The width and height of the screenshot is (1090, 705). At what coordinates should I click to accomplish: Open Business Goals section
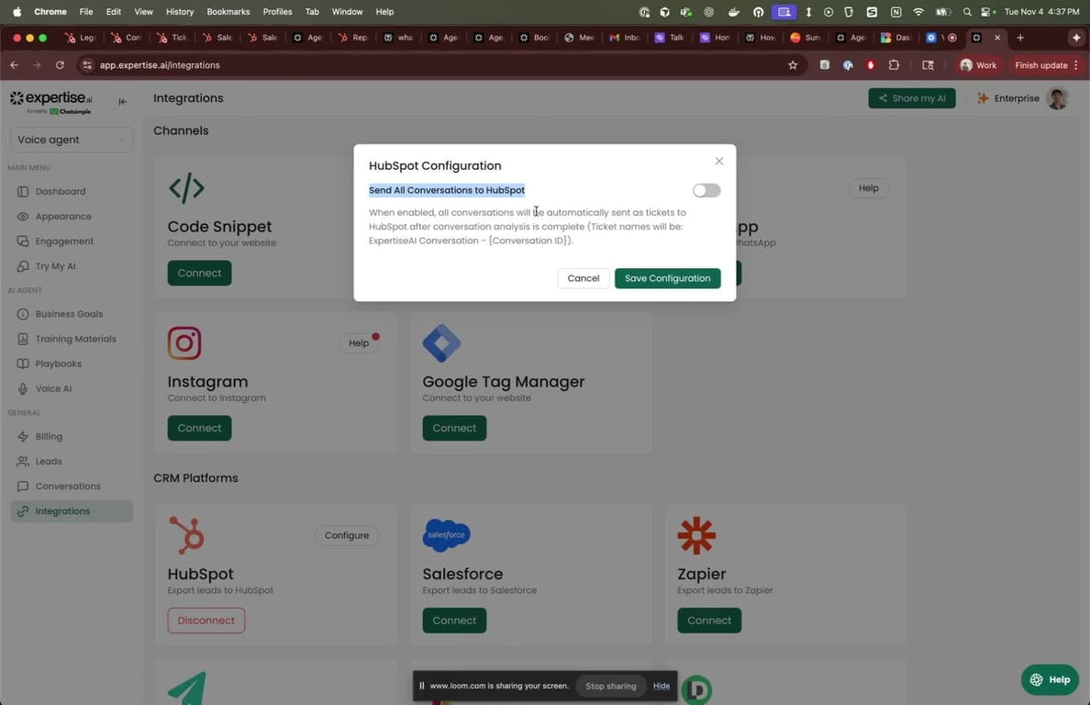(x=69, y=314)
